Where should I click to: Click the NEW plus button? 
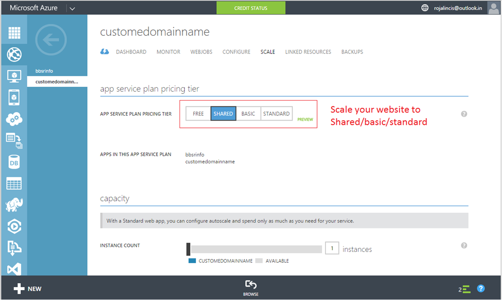pyautogui.click(x=27, y=289)
